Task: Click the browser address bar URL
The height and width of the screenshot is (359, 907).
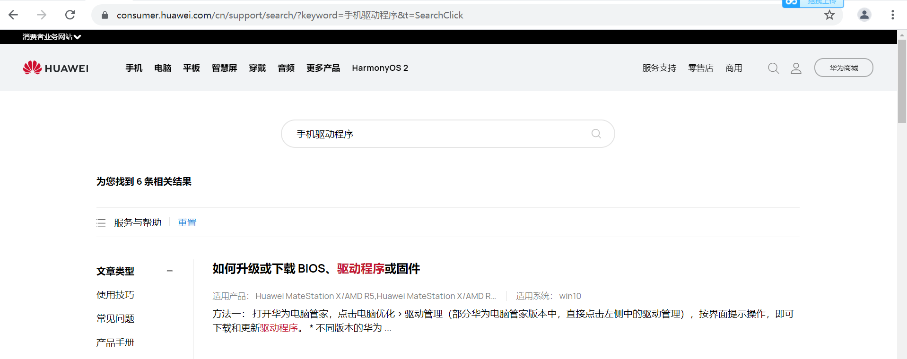Action: [x=290, y=15]
